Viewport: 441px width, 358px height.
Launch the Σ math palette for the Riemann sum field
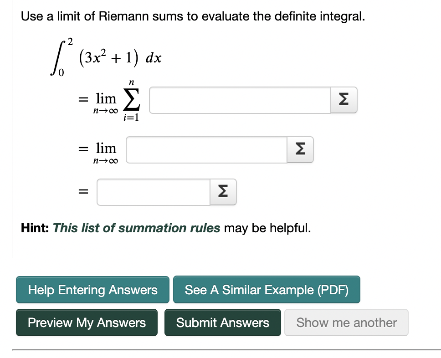click(344, 100)
